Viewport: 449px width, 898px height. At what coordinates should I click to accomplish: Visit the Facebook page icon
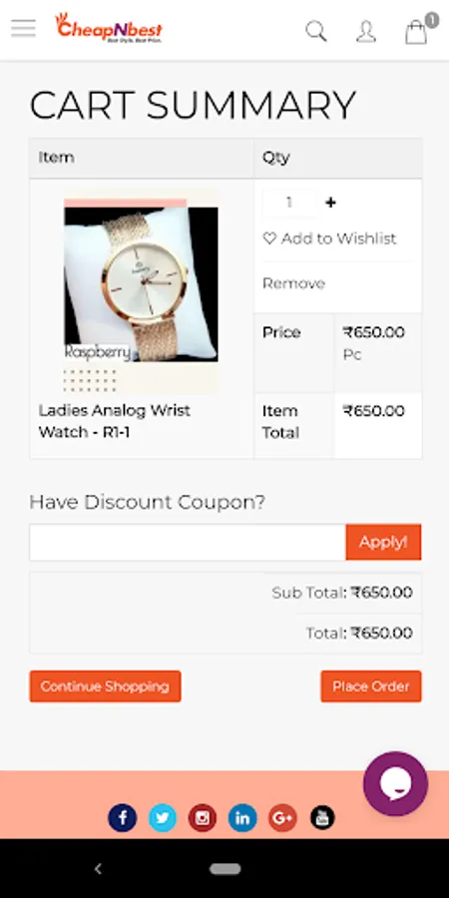[x=122, y=818]
